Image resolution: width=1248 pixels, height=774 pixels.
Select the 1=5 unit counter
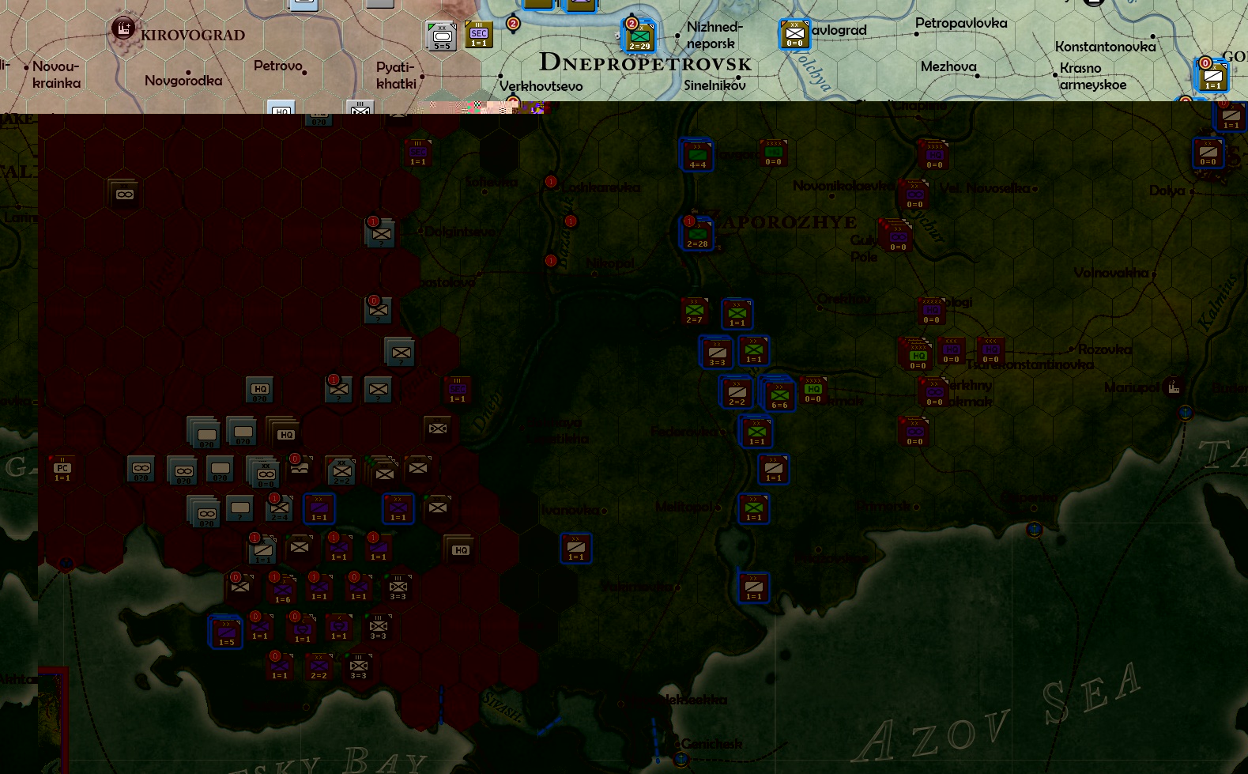[226, 632]
